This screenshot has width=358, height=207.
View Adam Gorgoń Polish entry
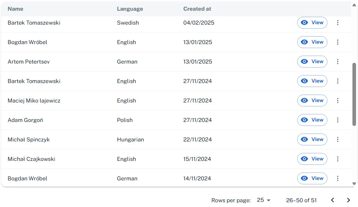pos(312,120)
